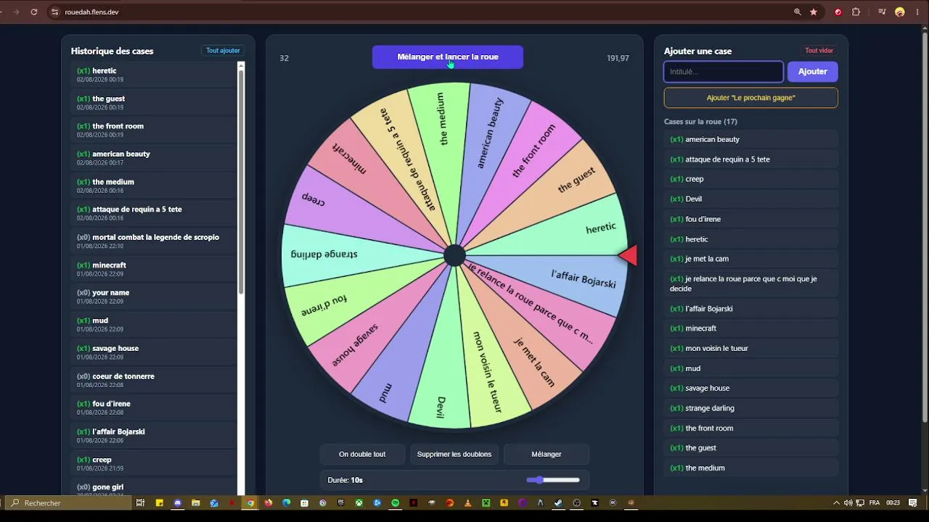929x522 pixels.
Task: Click the "On double tout" button
Action: tap(362, 455)
